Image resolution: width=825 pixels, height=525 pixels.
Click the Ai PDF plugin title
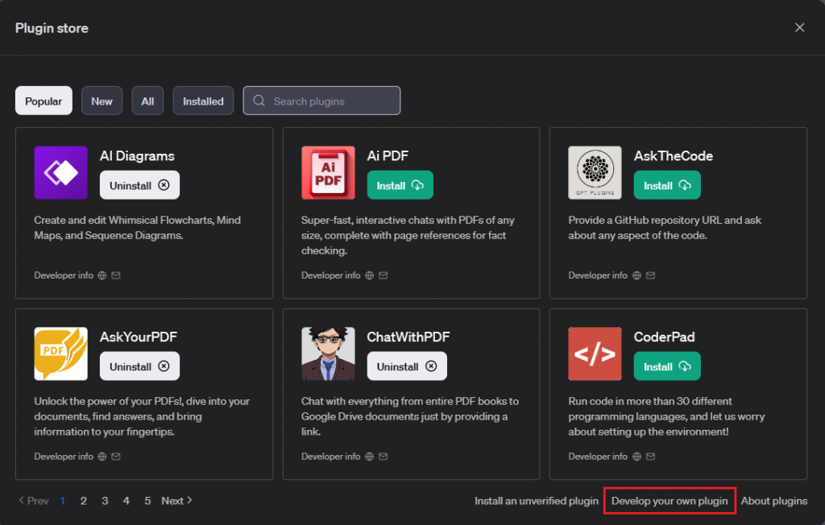click(x=388, y=155)
